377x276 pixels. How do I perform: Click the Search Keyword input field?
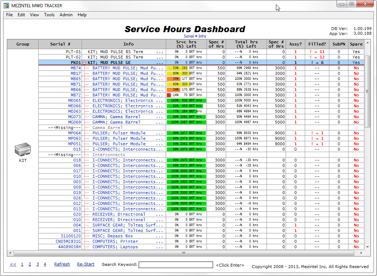pos(176,265)
